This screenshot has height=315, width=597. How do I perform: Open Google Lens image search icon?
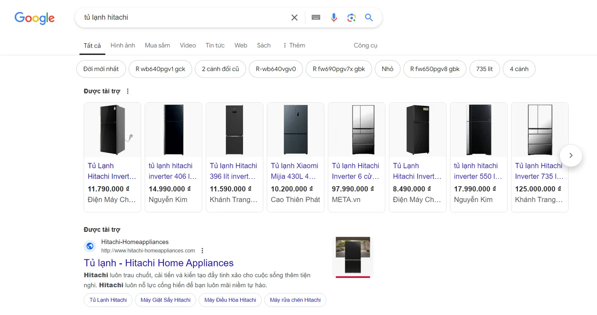(x=351, y=17)
